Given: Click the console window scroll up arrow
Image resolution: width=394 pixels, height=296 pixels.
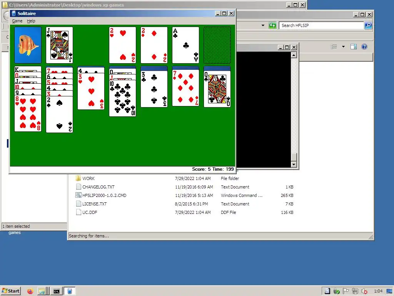Looking at the screenshot, I should (x=294, y=55).
